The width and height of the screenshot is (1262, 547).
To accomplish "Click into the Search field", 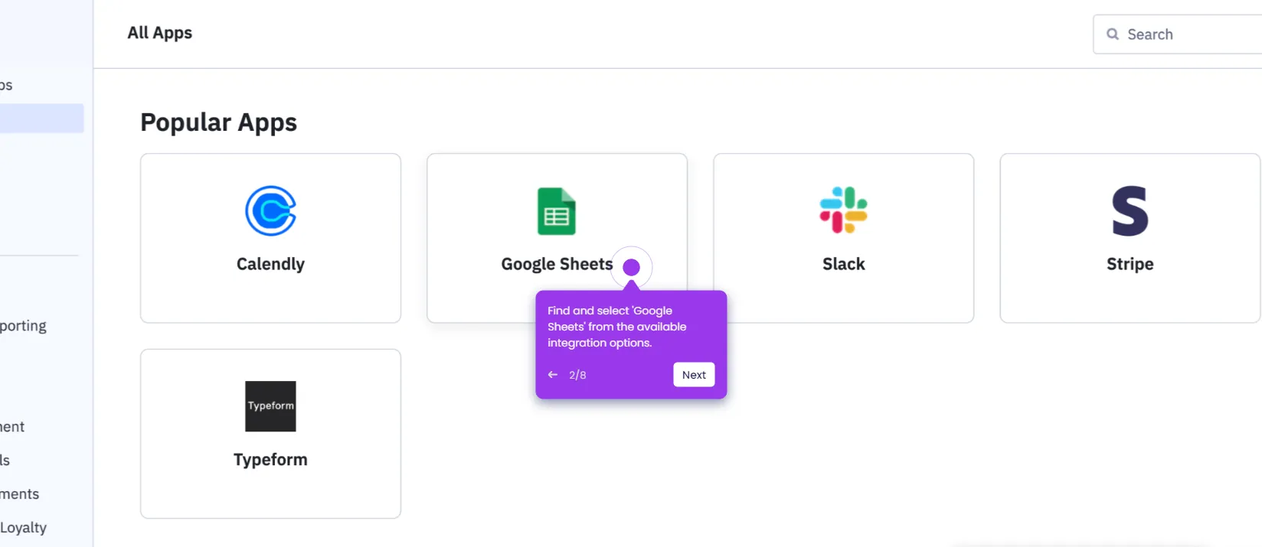I will click(1179, 34).
